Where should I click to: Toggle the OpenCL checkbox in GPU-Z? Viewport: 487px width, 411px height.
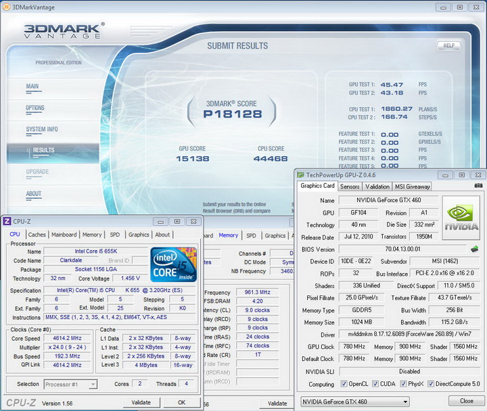tap(344, 384)
